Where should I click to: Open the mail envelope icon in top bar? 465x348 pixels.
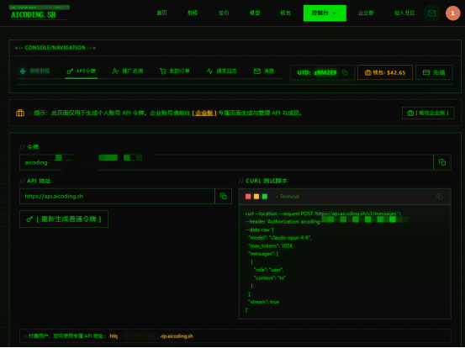[432, 13]
